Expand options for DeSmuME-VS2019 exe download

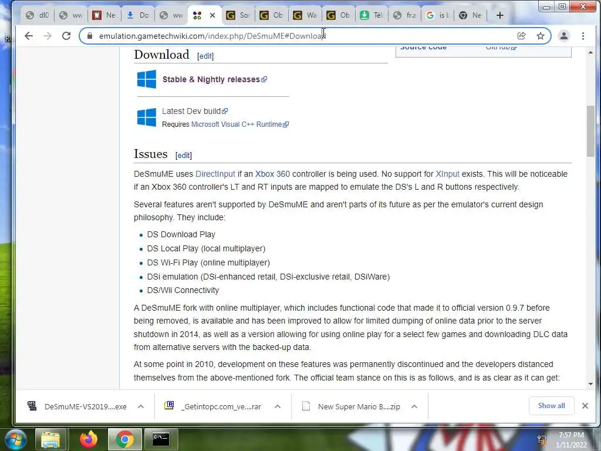(x=141, y=406)
